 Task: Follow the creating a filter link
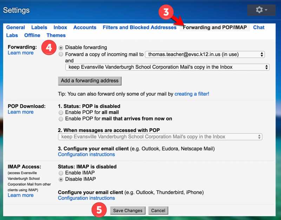click(192, 94)
